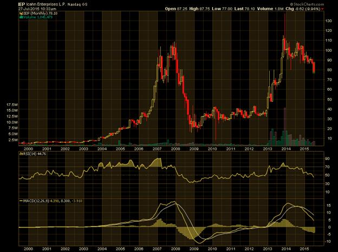Click the 110 price axis label
The height and width of the screenshot is (252, 338).
point(328,41)
